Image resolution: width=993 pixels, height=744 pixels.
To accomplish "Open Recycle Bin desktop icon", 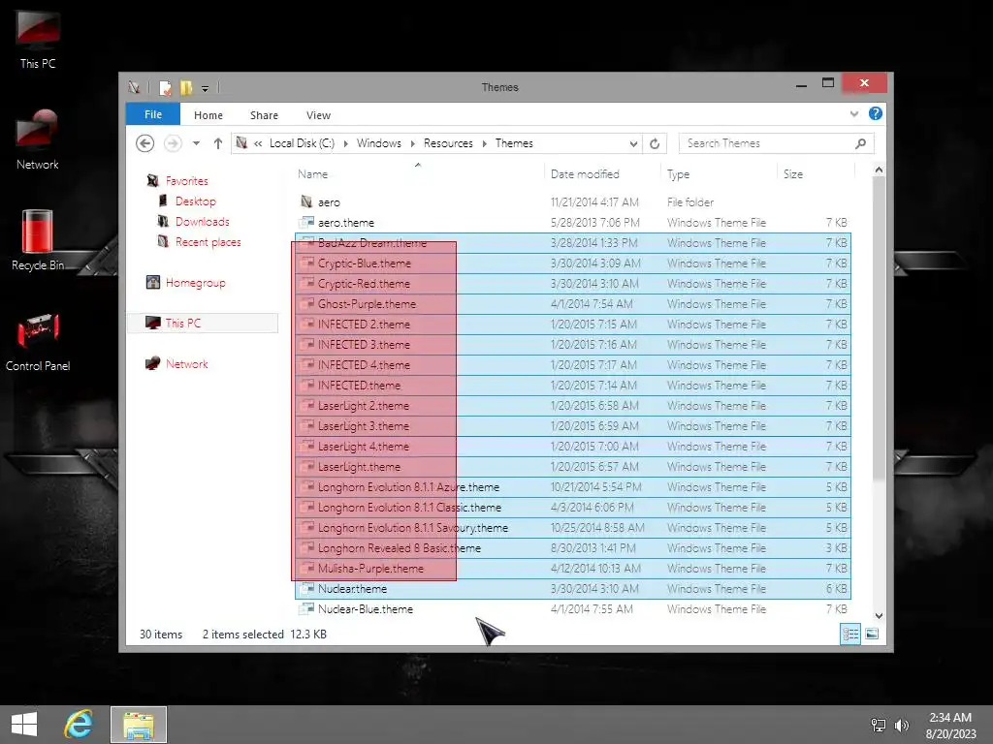I will [38, 240].
